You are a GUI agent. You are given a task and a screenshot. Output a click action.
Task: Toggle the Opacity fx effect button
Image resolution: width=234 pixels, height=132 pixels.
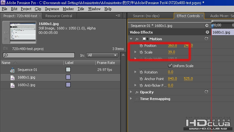pyautogui.click(x=137, y=92)
